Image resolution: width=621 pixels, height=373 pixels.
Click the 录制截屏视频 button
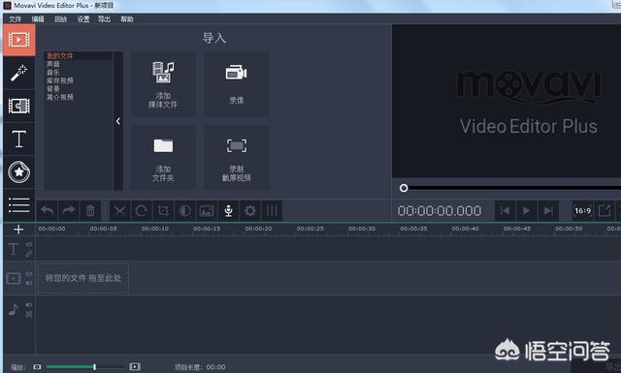237,157
